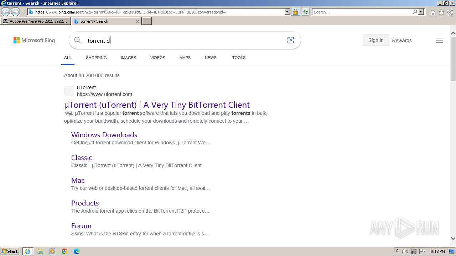Click the magnifier icon in IE search box
This screenshot has height=256, width=456.
(x=415, y=12)
